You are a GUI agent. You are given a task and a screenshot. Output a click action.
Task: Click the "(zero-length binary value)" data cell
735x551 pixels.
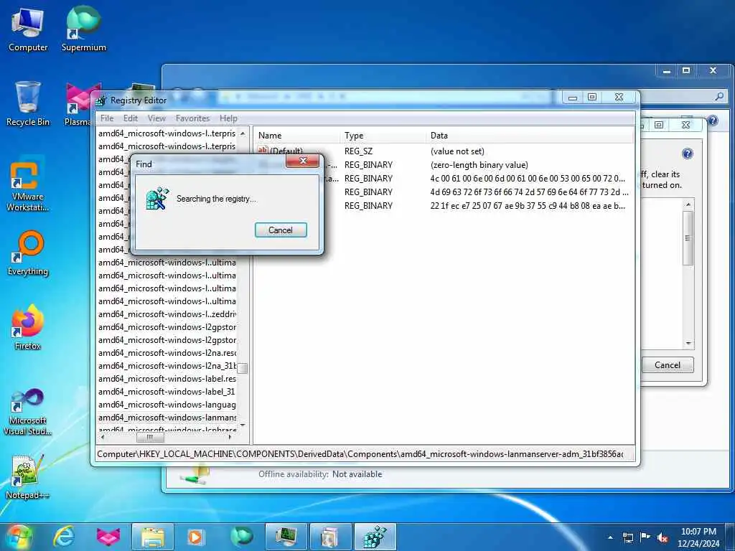tap(479, 165)
